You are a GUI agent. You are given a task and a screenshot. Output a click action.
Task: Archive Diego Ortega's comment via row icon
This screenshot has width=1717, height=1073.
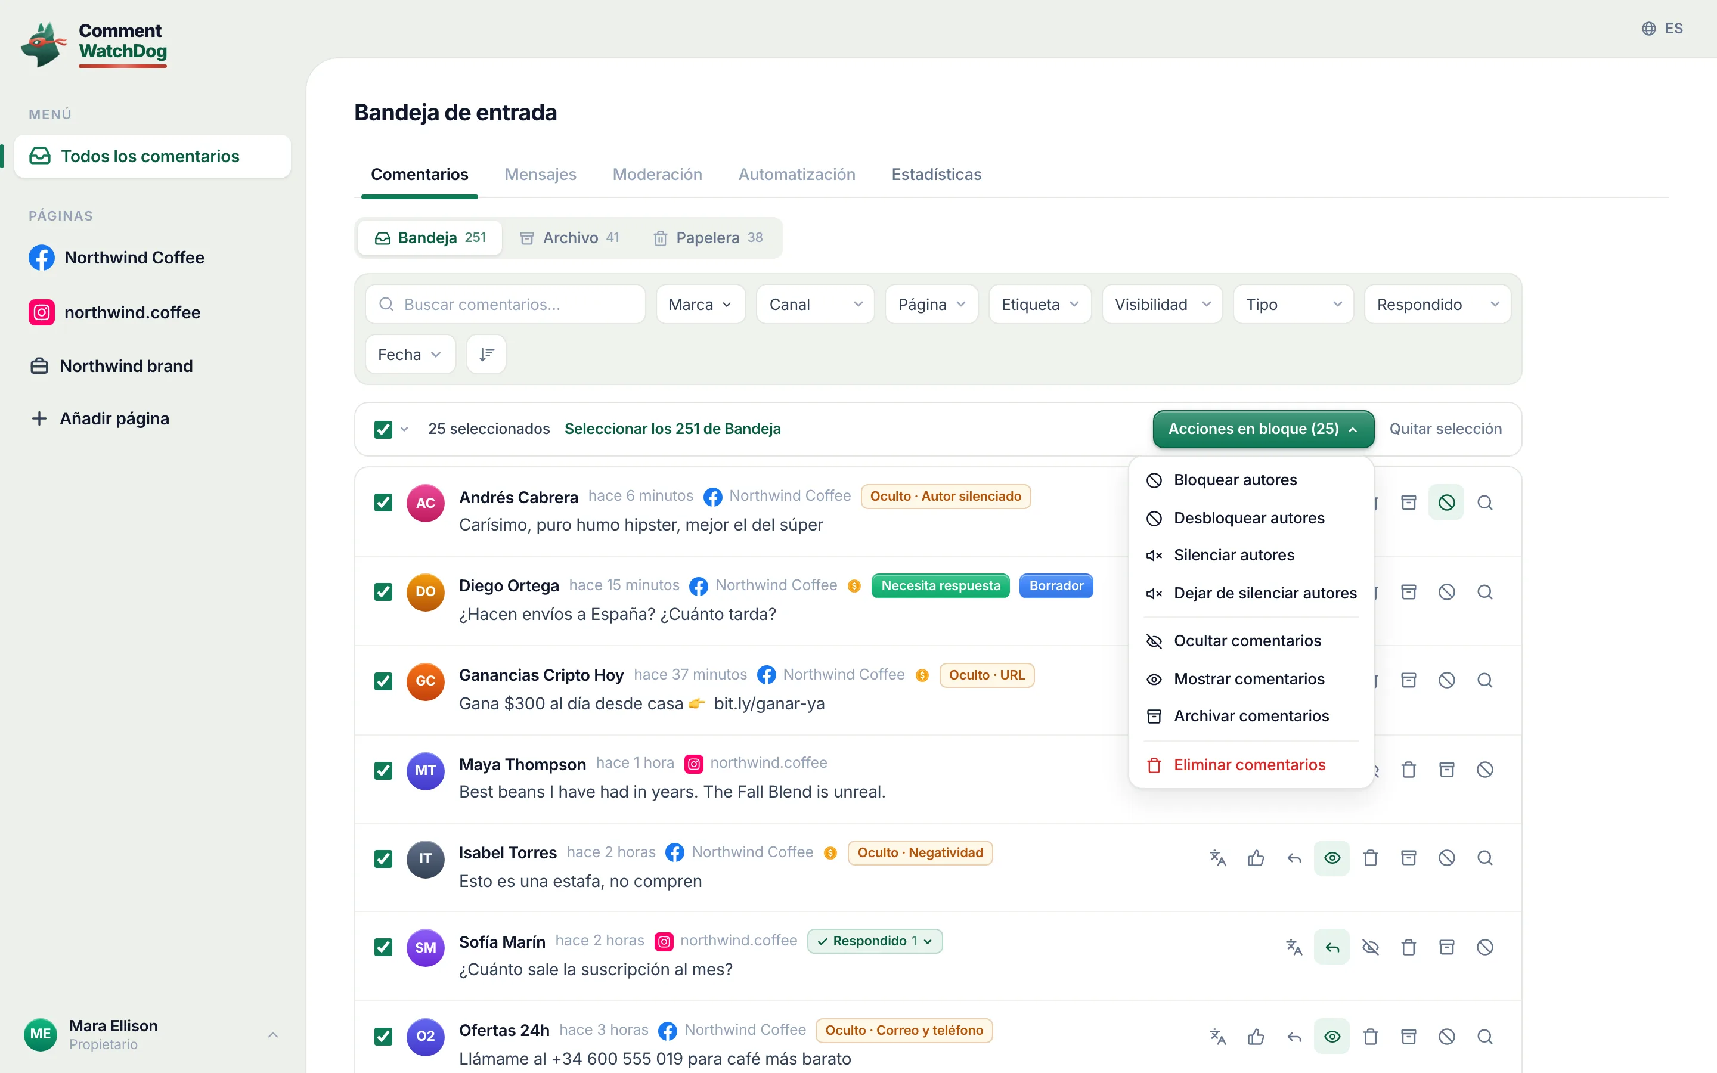1408,592
